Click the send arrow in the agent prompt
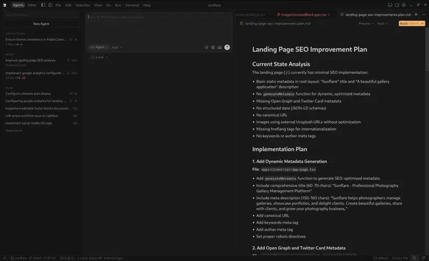The width and height of the screenshot is (429, 261). click(x=227, y=47)
